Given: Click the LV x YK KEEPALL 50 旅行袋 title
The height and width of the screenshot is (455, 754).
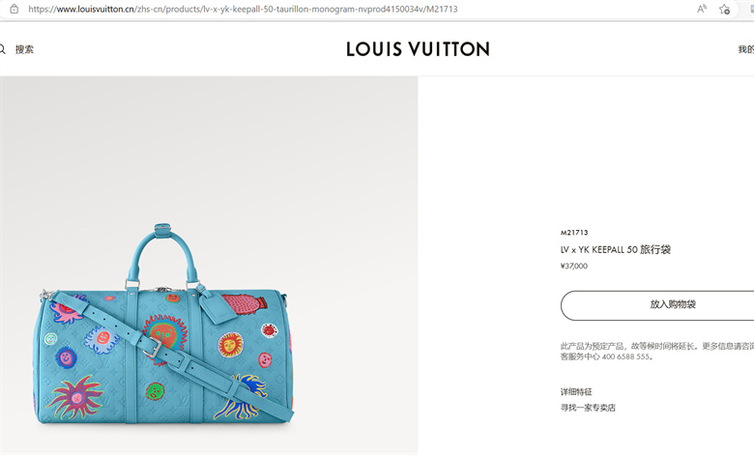Looking at the screenshot, I should pos(616,249).
